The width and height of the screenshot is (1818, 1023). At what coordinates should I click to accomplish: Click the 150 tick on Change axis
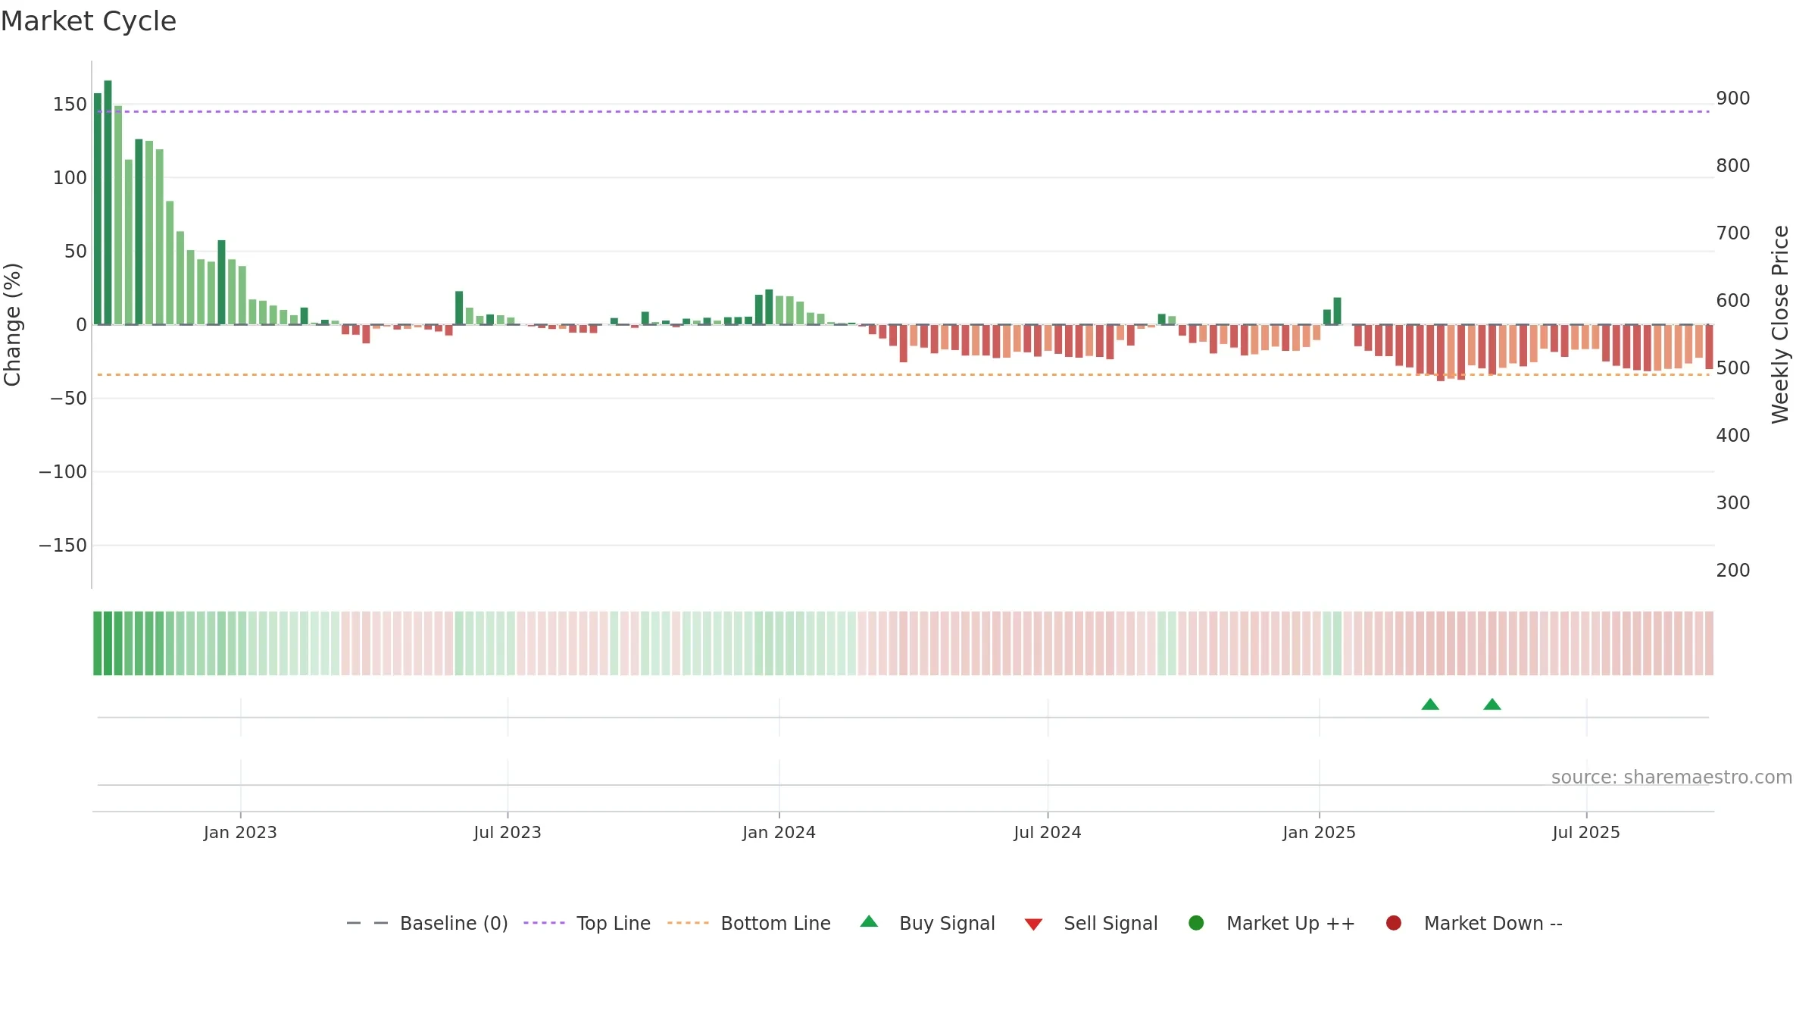click(70, 105)
